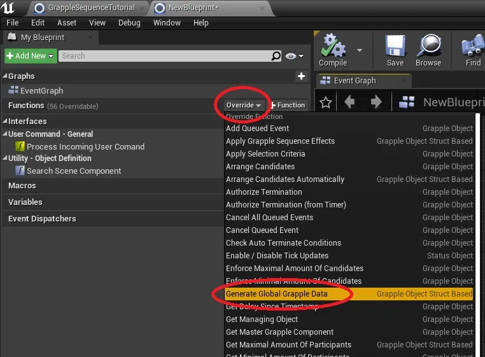Open the File menu

tap(12, 23)
